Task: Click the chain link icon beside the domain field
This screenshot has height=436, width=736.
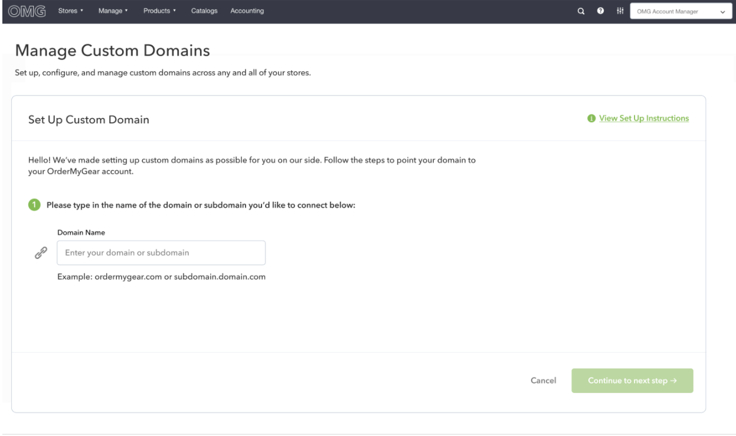Action: pyautogui.click(x=40, y=253)
